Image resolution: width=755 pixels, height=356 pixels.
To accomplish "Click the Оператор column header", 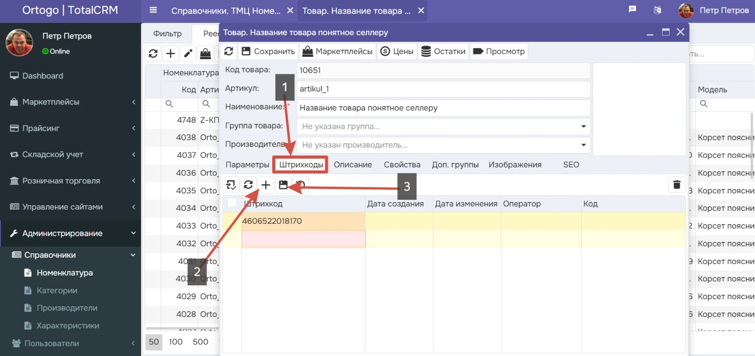I will pyautogui.click(x=541, y=204).
